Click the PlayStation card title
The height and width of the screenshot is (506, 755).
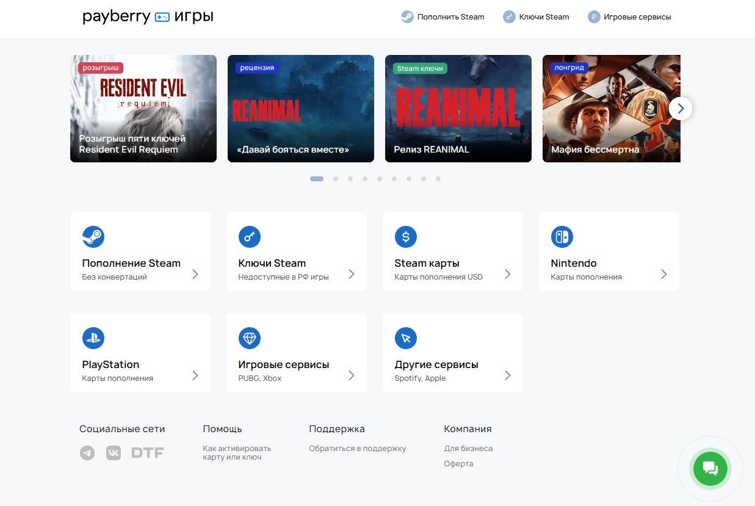click(x=110, y=364)
